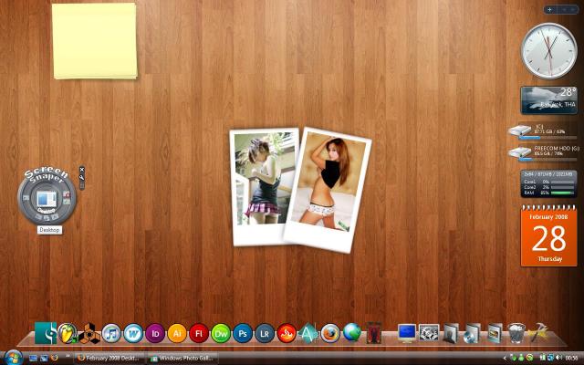The image size is (584, 365).
Task: Click the K: drive gadget entry
Action: 543,131
